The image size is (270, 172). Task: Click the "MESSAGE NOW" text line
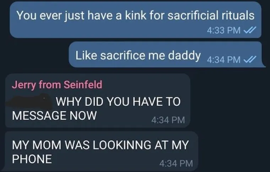coord(54,115)
